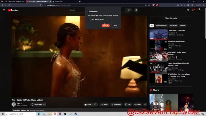The width and height of the screenshot is (206, 116).
Task: Open the Brave VPN button
Action: (x=198, y=5)
